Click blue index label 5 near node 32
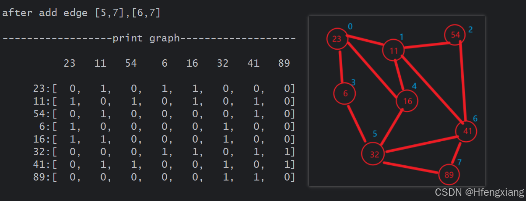 (x=375, y=133)
